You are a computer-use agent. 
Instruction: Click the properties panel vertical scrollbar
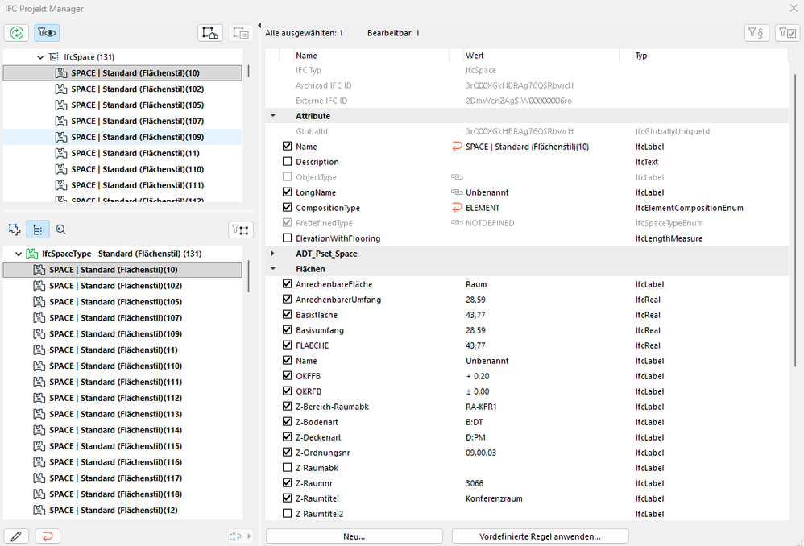pyautogui.click(x=795, y=221)
